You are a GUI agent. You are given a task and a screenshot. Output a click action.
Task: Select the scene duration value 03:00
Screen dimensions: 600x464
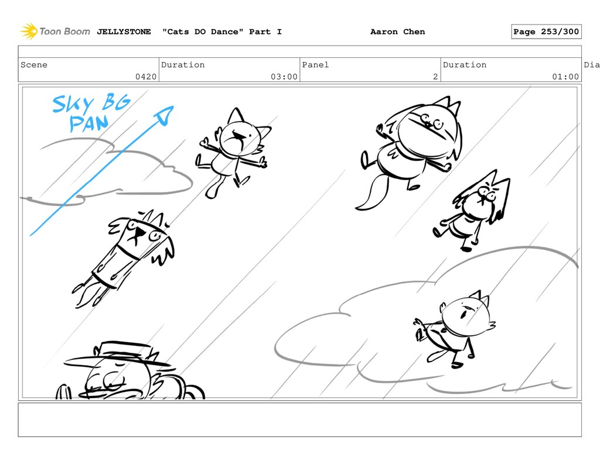point(284,77)
